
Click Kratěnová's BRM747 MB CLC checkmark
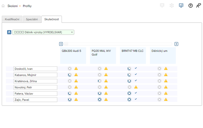[x=136, y=81]
